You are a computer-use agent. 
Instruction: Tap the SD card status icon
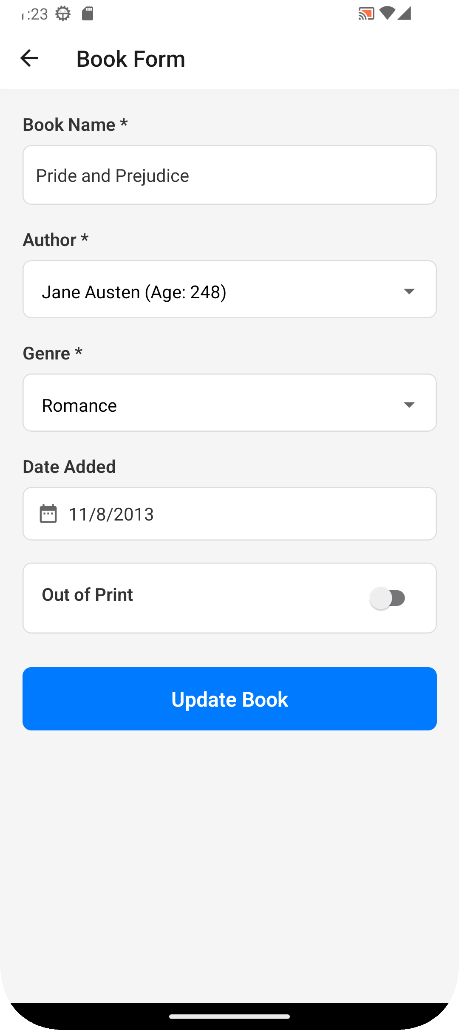coord(88,14)
